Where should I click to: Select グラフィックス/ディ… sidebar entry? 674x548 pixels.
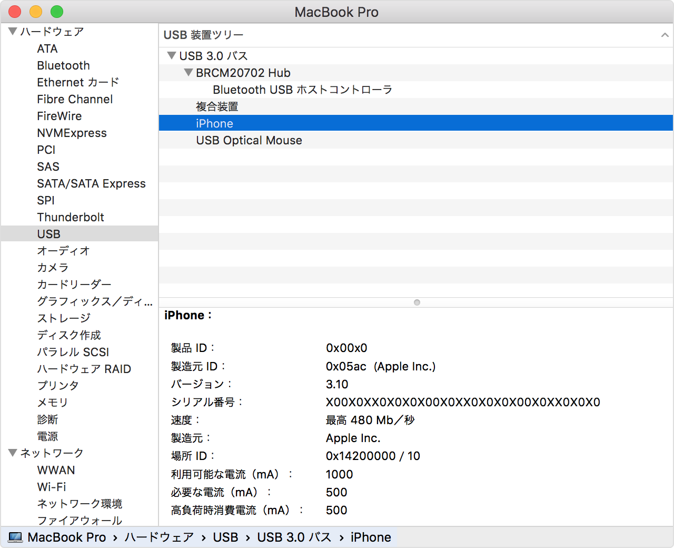pyautogui.click(x=95, y=301)
